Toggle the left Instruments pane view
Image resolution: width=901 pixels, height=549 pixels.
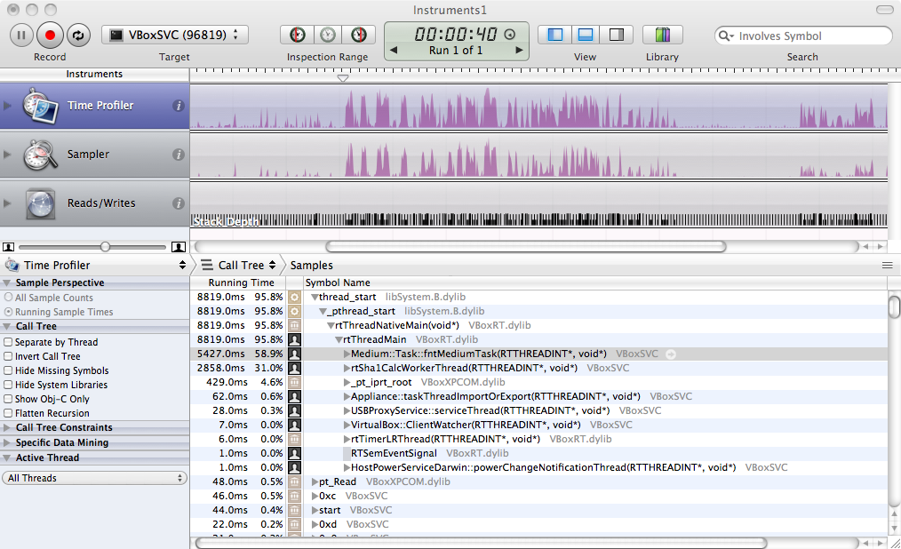click(x=554, y=35)
